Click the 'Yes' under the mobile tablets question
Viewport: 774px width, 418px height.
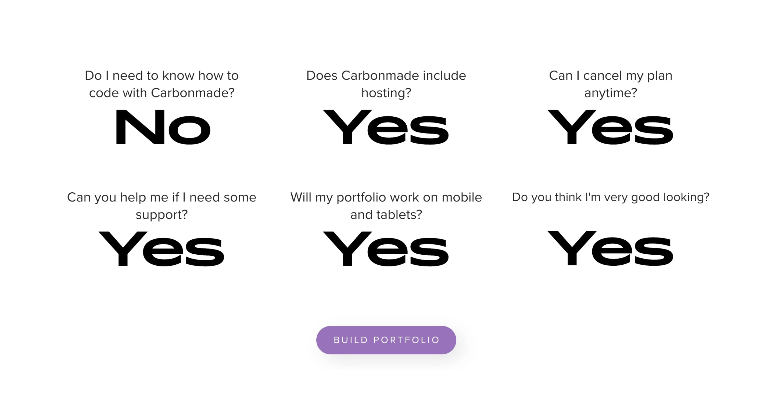coord(386,249)
